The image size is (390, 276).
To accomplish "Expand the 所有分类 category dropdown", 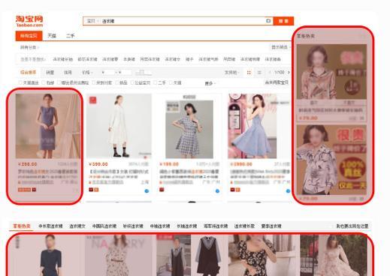I will [29, 47].
